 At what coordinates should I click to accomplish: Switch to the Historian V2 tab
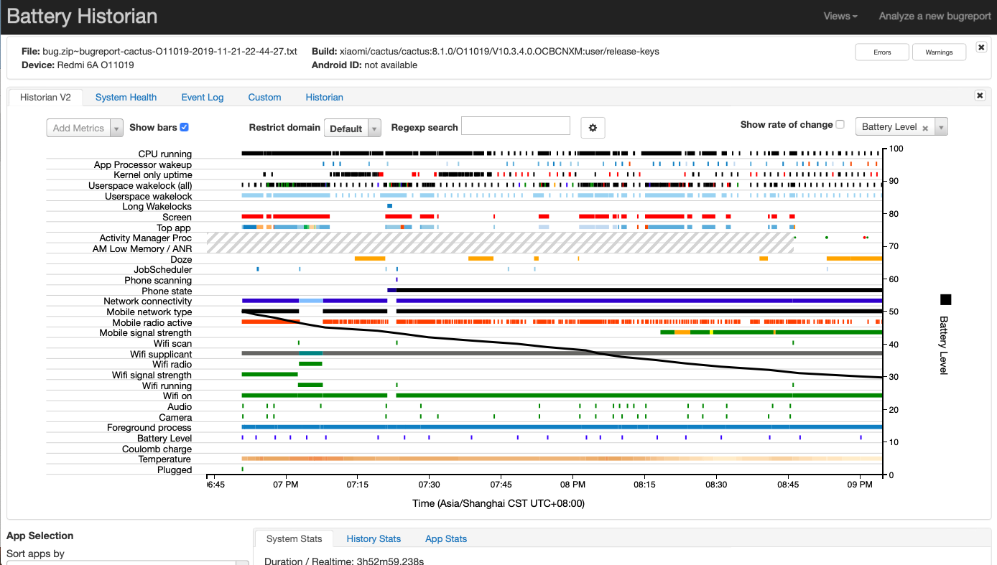(x=45, y=98)
